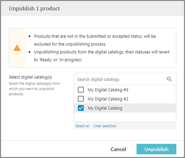Click the Select all link

point(83,126)
